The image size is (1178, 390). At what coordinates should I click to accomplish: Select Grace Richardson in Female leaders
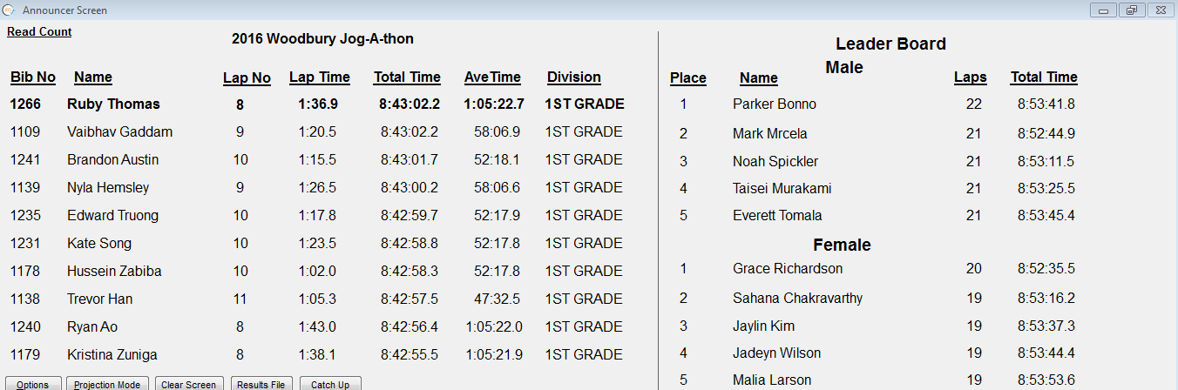point(788,269)
